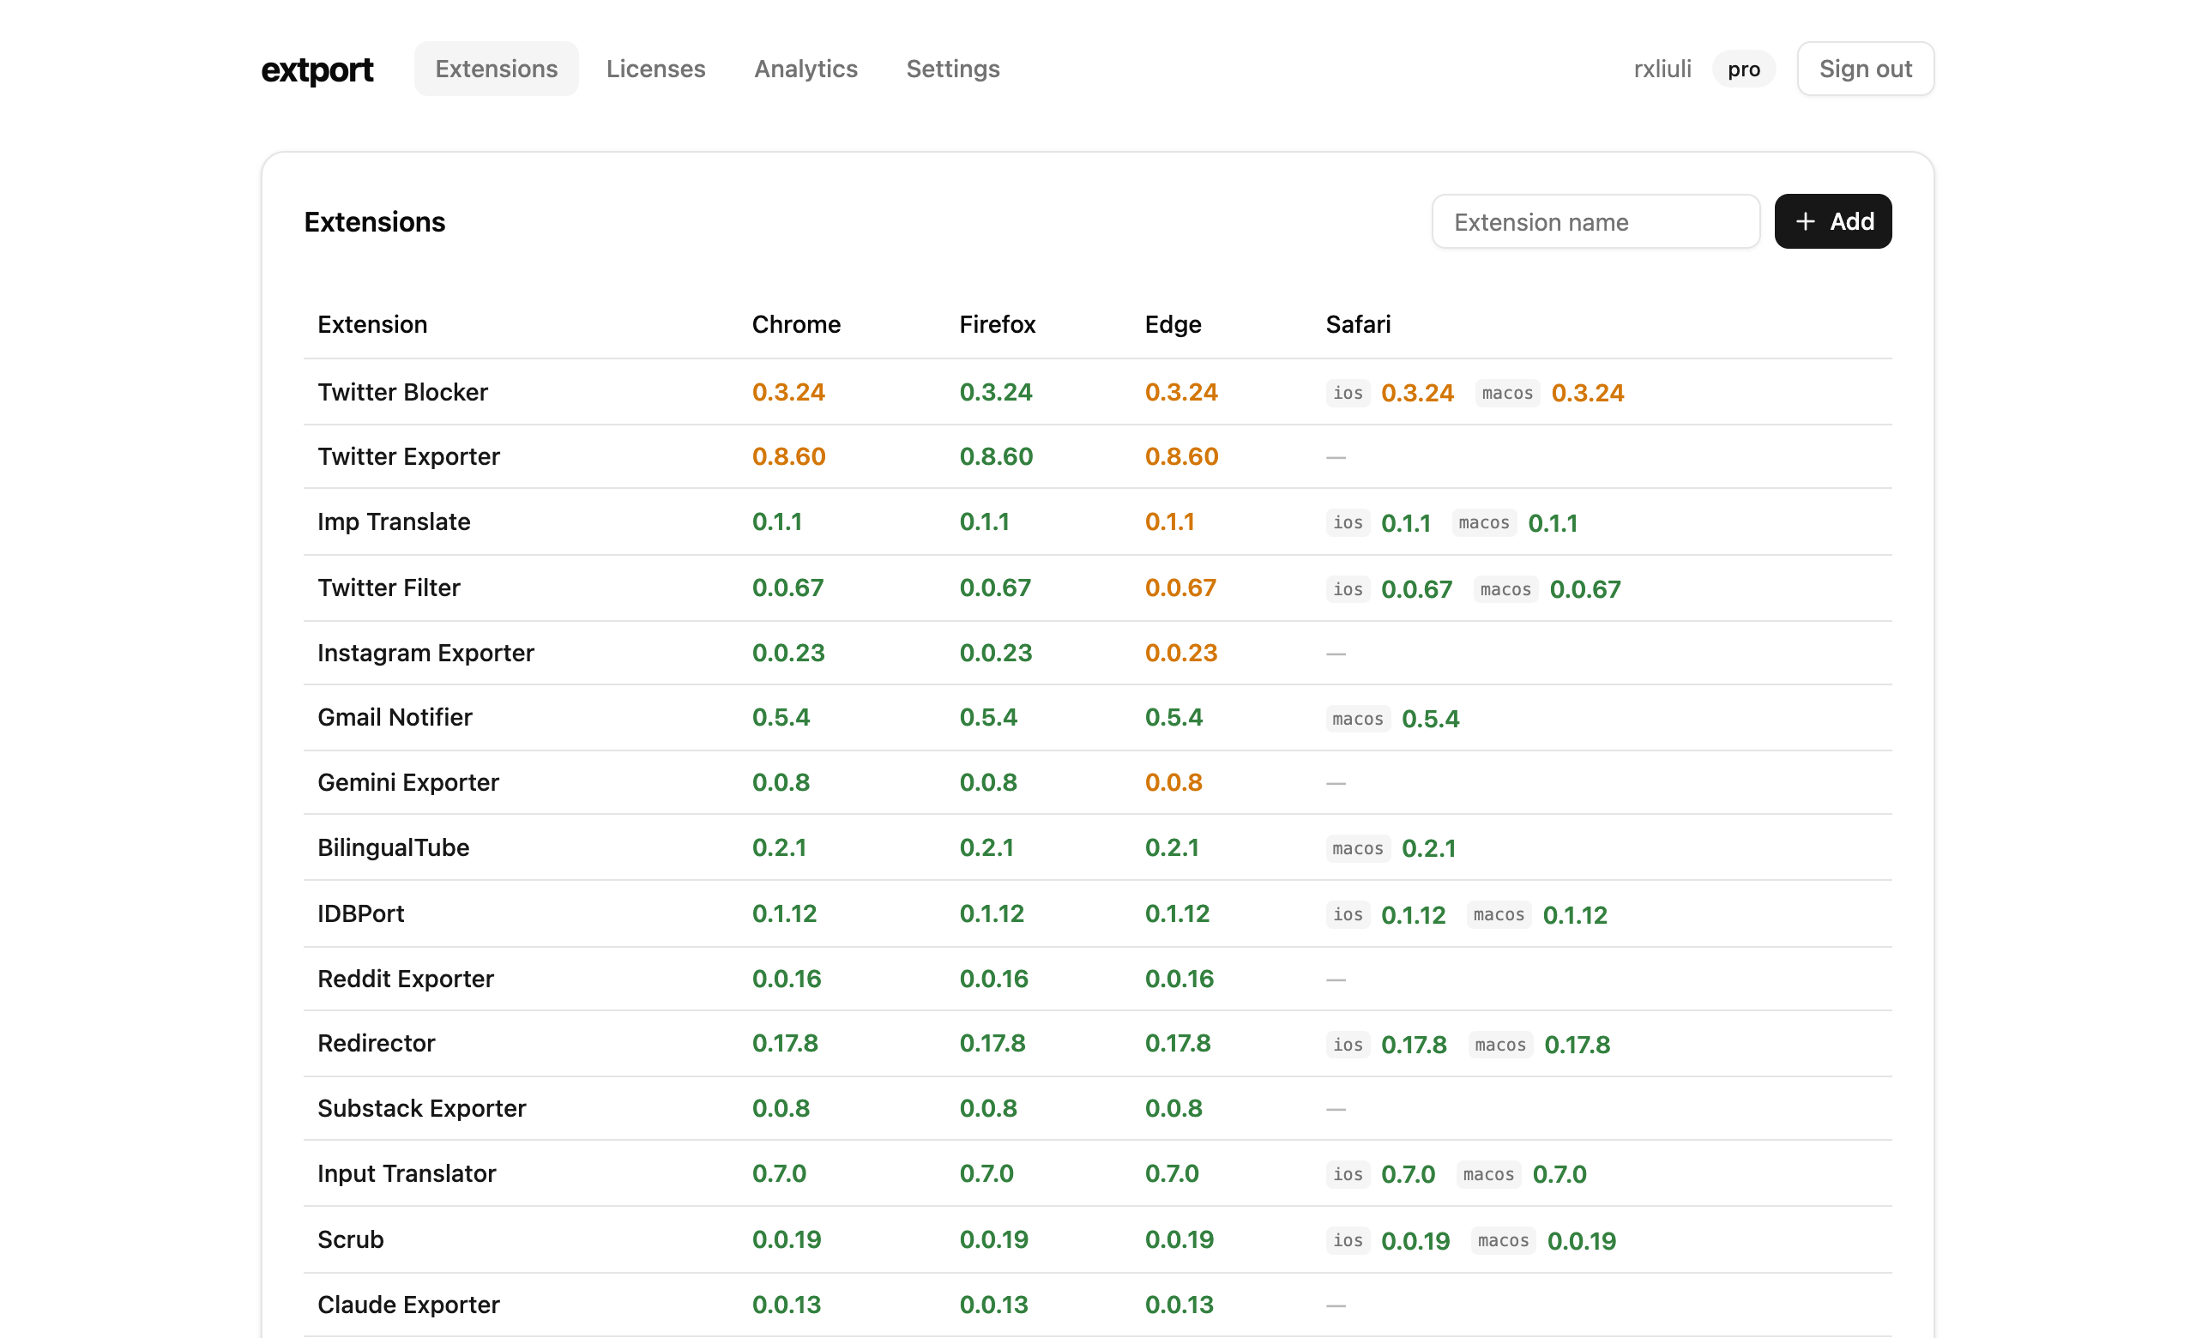Image resolution: width=2196 pixels, height=1338 pixels.
Task: Click the Chrome column header
Action: point(796,323)
